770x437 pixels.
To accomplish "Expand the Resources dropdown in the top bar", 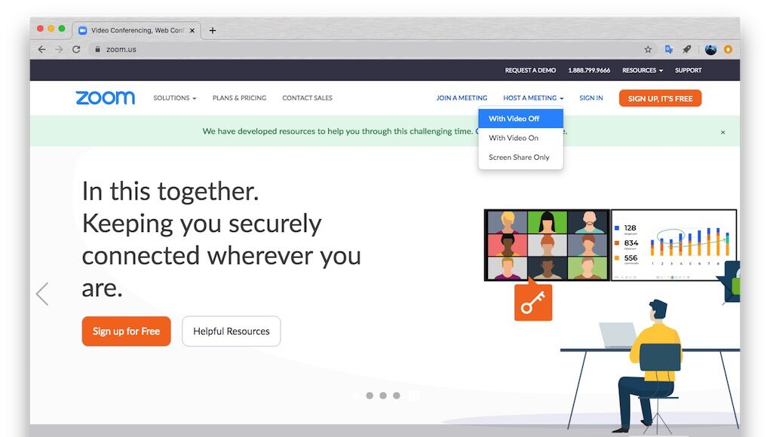I will pos(643,70).
